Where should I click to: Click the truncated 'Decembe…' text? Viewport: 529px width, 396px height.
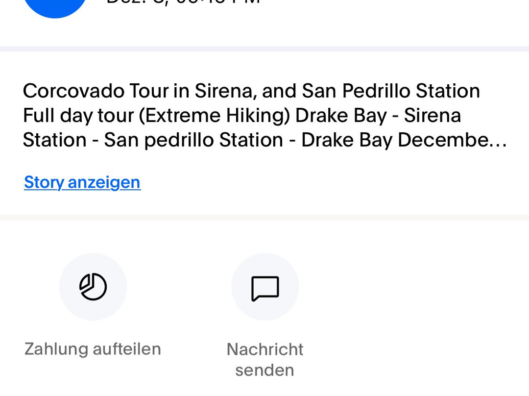(453, 140)
